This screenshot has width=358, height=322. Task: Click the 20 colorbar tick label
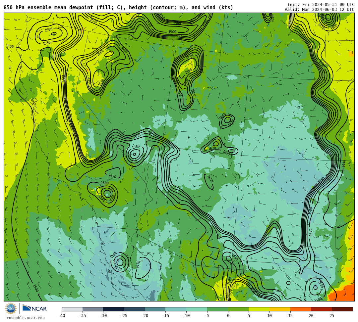311,316
